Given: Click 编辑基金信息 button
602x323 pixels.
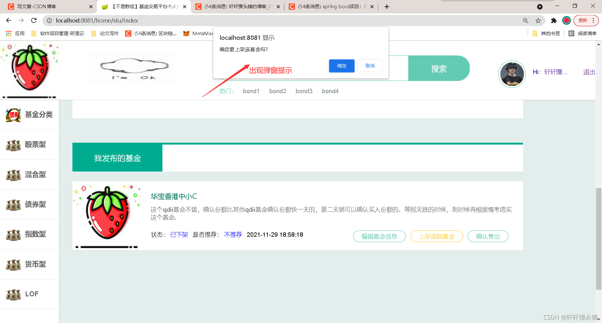Looking at the screenshot, I should coord(379,236).
